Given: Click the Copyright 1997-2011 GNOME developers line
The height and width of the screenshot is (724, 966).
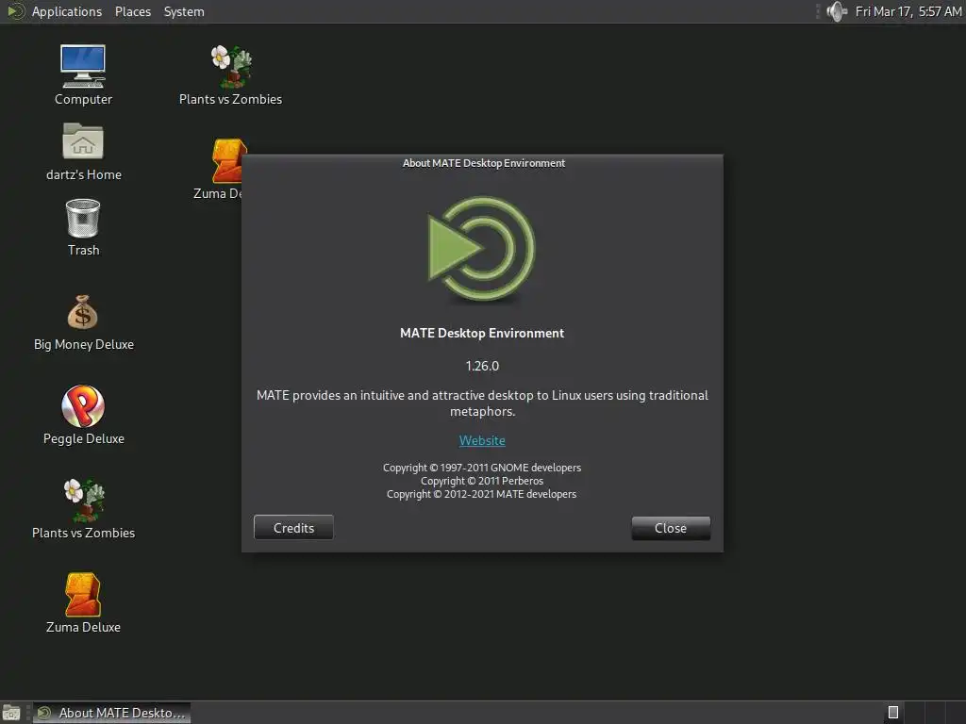Looking at the screenshot, I should [482, 468].
